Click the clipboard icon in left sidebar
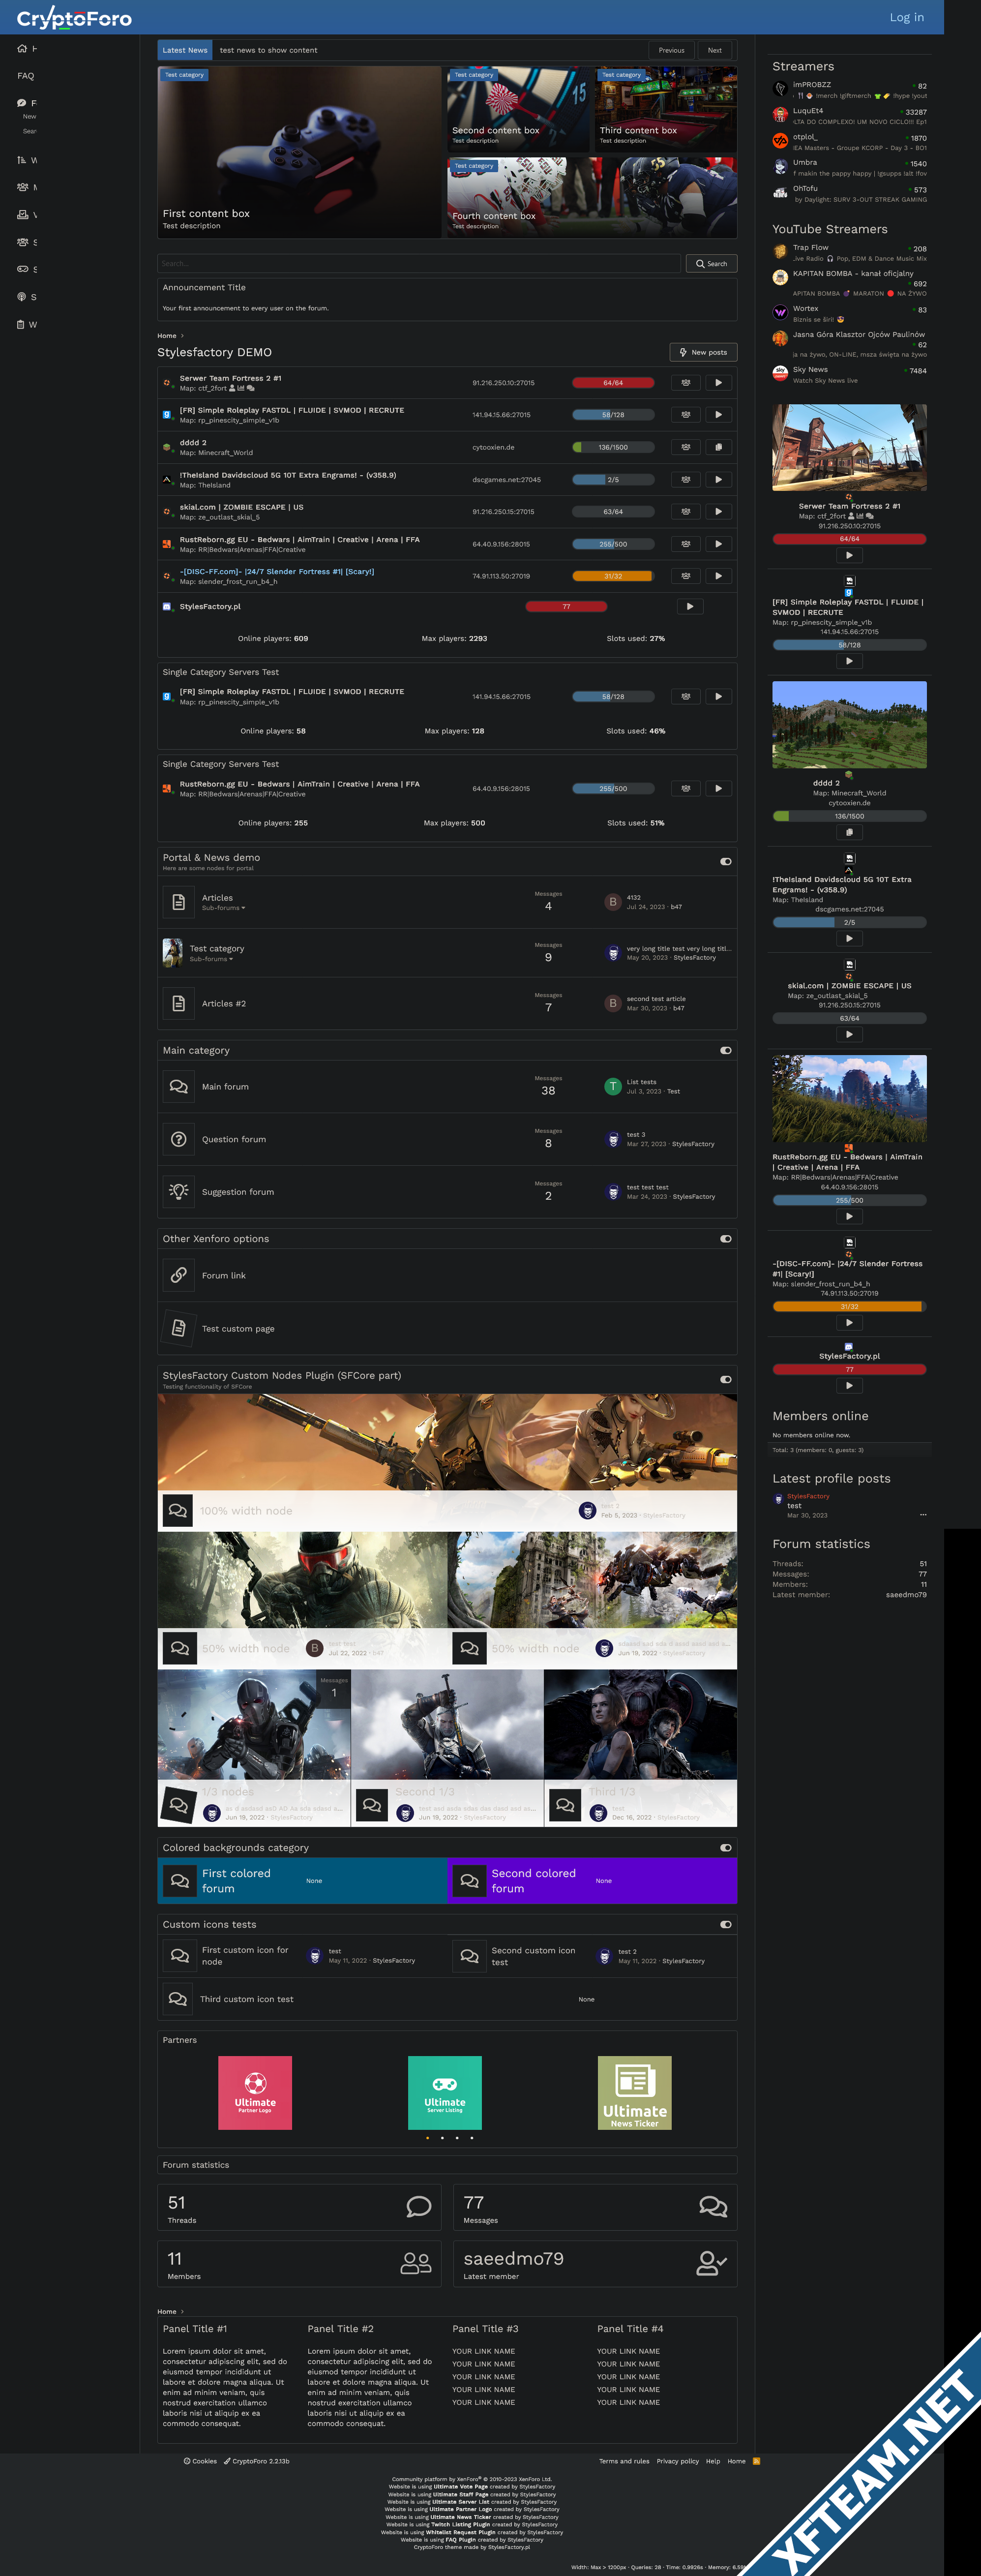The height and width of the screenshot is (2576, 981). 21,324
